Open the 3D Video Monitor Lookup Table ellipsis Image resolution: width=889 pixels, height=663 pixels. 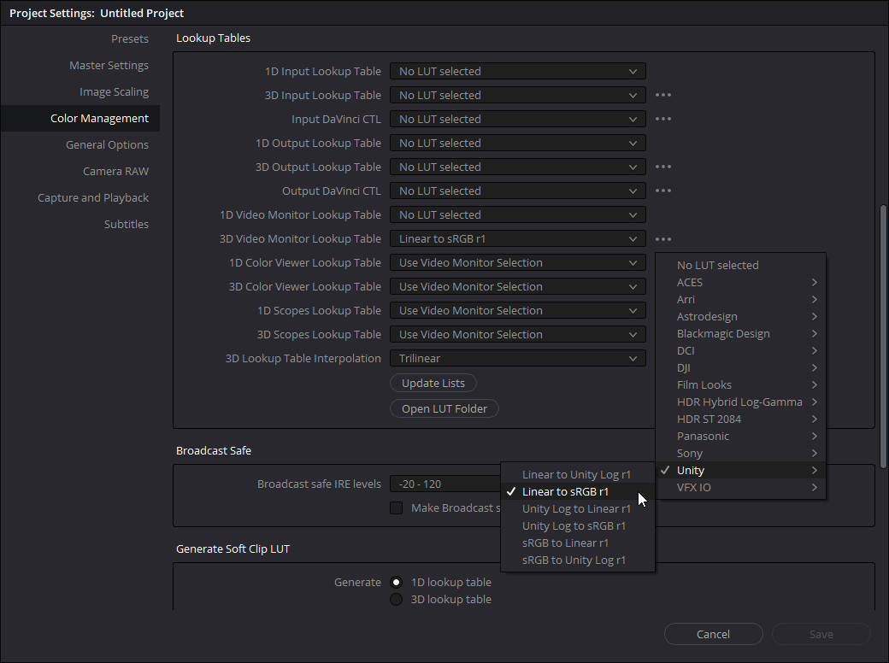[x=662, y=238]
